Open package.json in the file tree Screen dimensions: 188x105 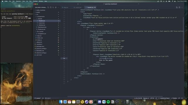[x=47, y=46]
